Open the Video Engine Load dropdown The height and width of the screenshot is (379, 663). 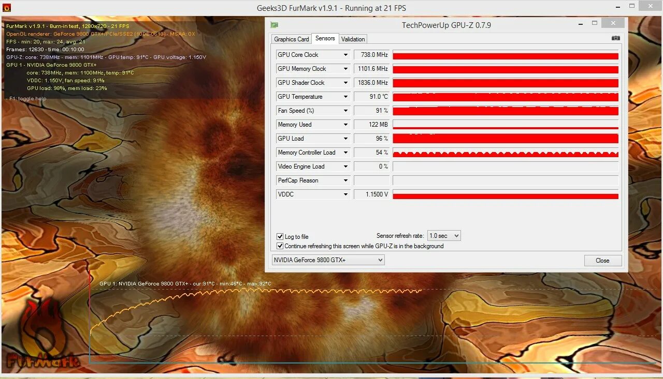click(345, 166)
